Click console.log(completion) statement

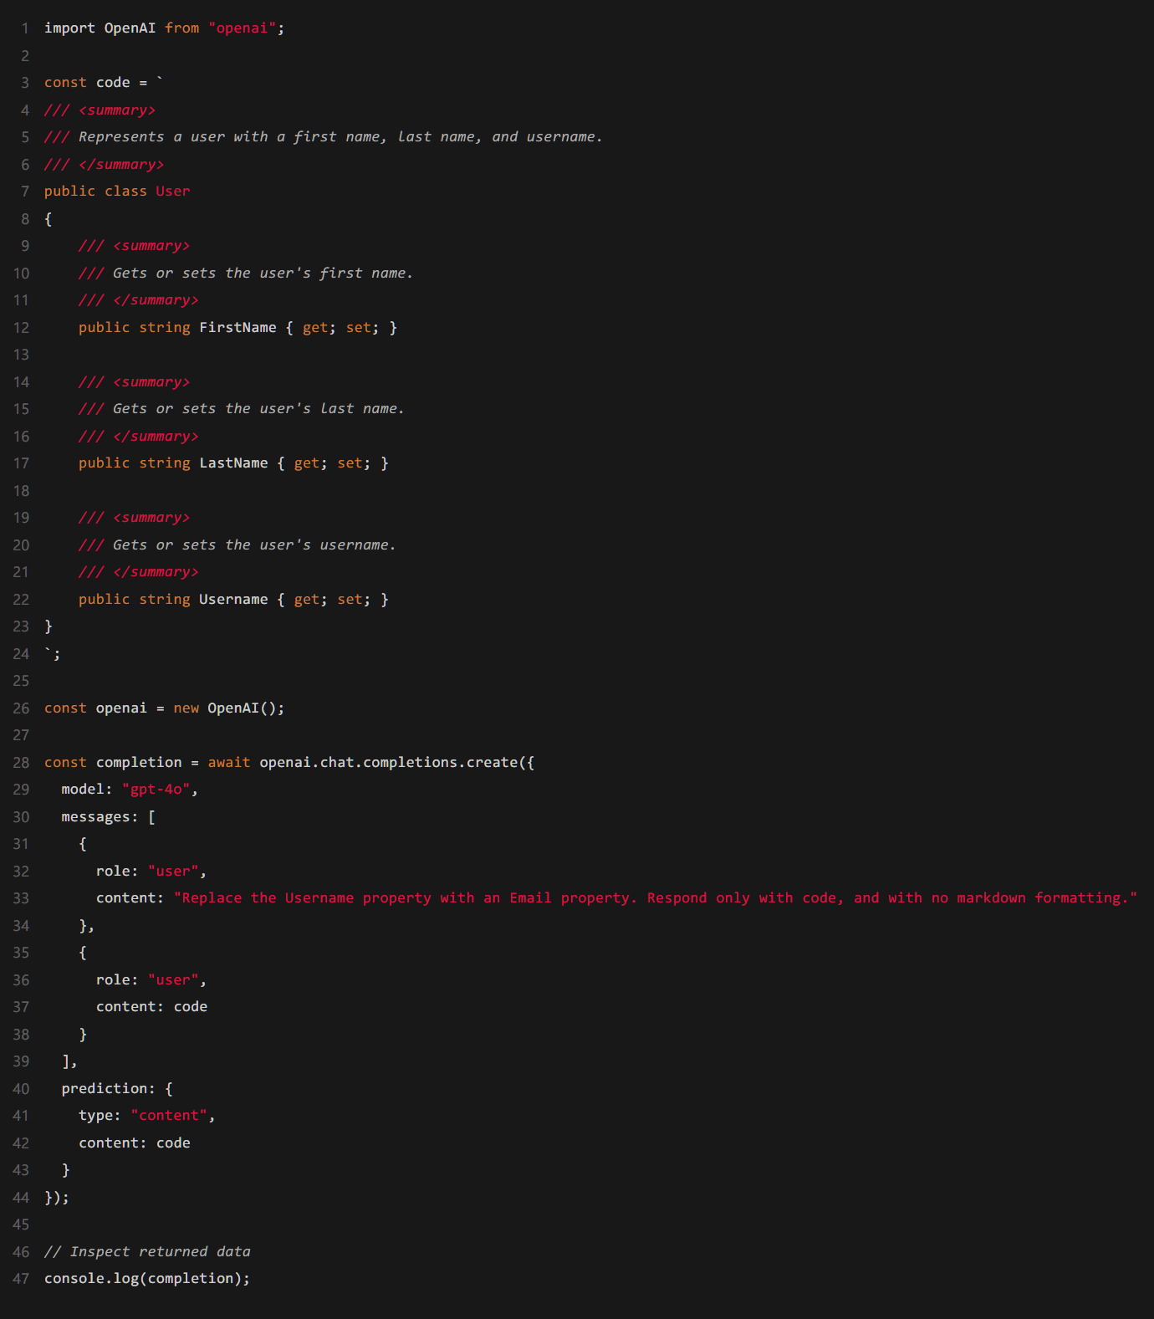click(x=146, y=1279)
